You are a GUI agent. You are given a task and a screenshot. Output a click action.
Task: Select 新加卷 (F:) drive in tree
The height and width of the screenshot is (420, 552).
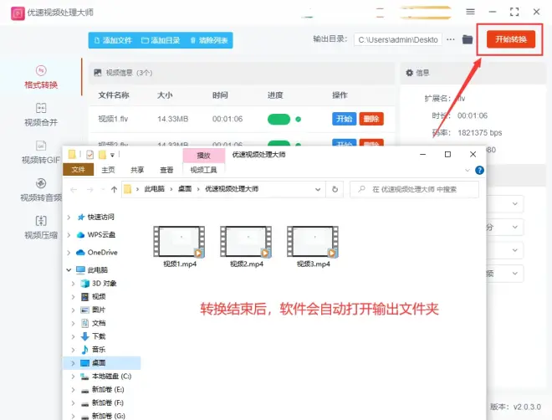pyautogui.click(x=108, y=402)
